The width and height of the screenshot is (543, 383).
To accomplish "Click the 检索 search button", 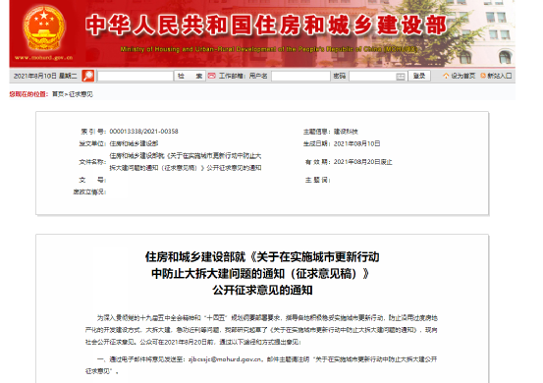I will (x=190, y=77).
